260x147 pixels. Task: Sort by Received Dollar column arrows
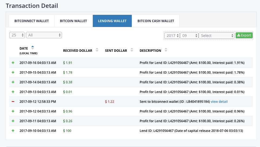pos(97,50)
